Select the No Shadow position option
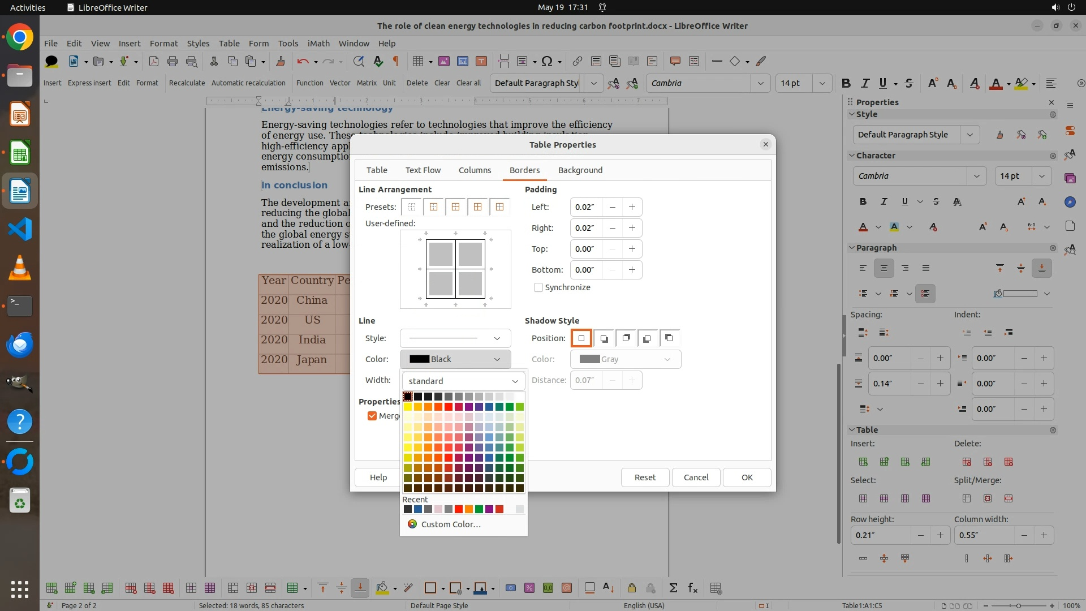The height and width of the screenshot is (611, 1086). click(581, 338)
